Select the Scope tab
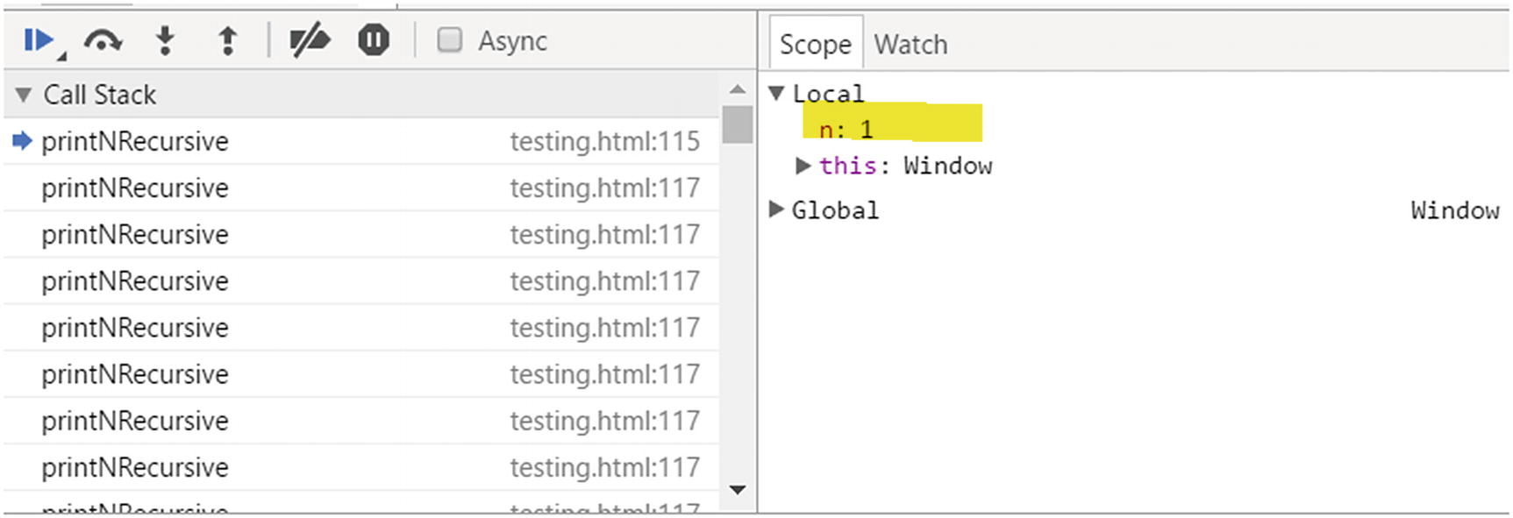Screen dimensions: 1513x518 (815, 45)
